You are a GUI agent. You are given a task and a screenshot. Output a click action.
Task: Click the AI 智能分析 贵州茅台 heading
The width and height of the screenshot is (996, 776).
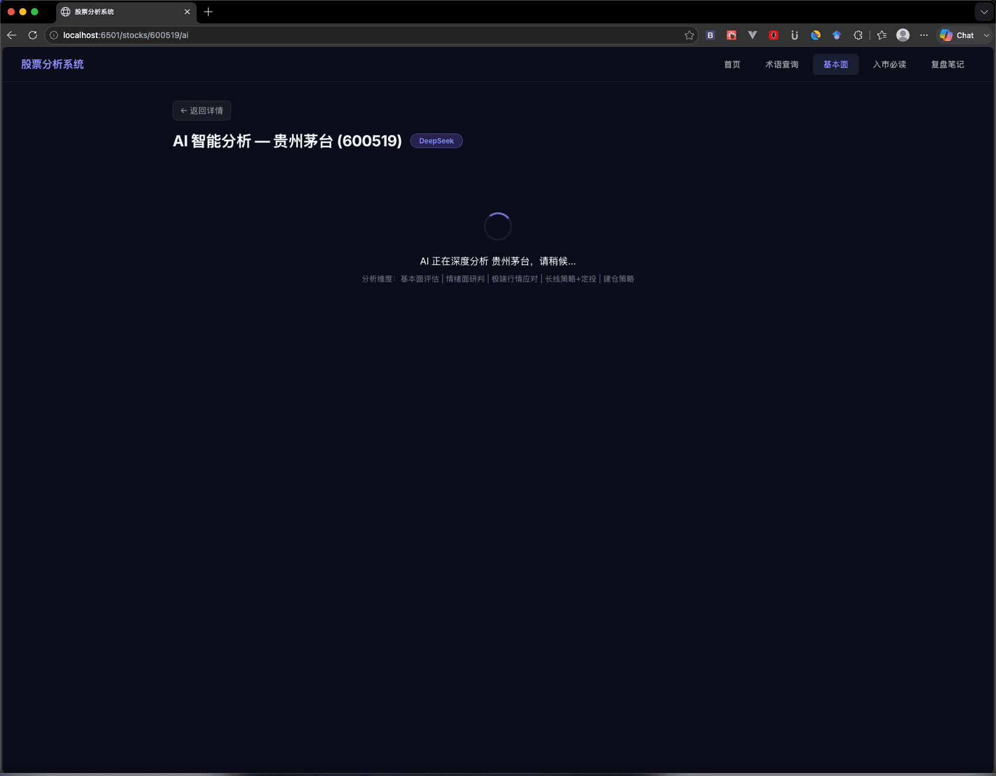pyautogui.click(x=287, y=141)
